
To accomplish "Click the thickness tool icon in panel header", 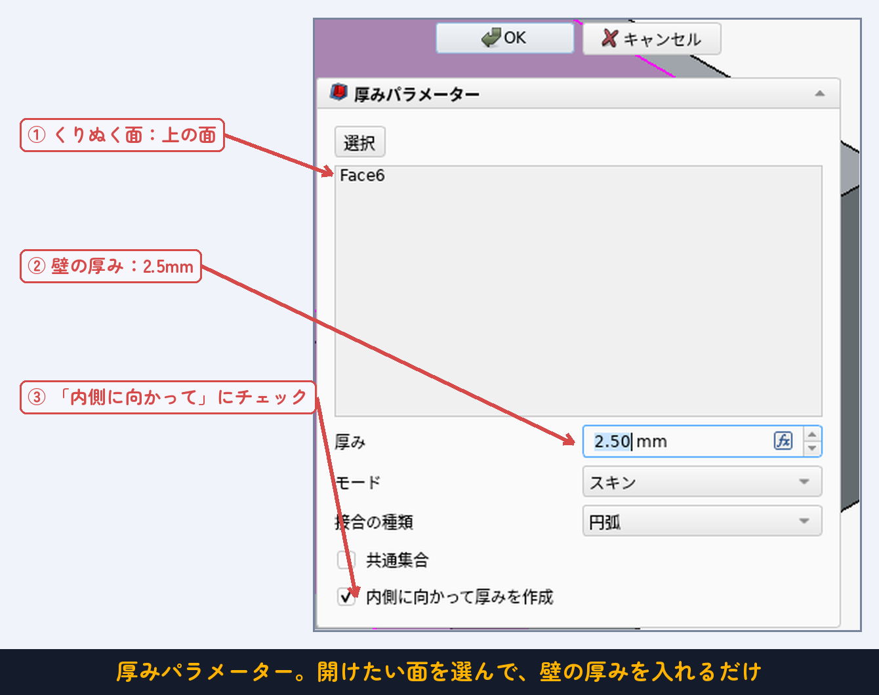I will click(338, 92).
